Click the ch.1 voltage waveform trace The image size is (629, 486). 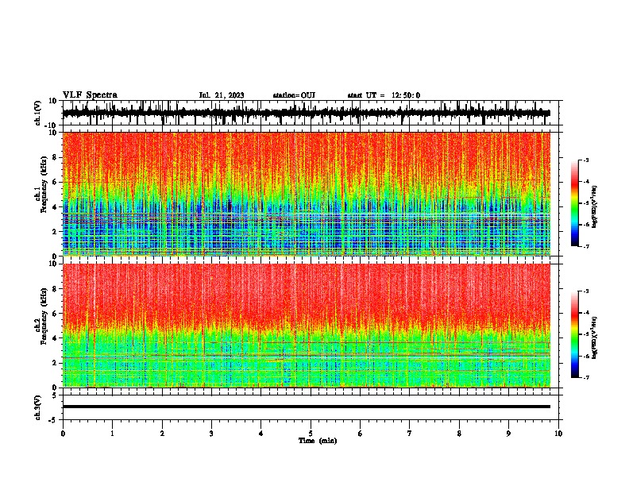(306, 113)
